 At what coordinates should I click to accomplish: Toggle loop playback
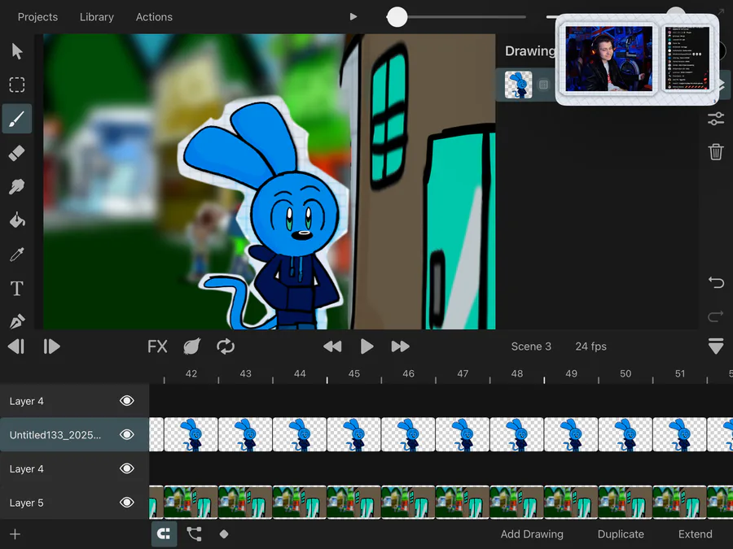pos(226,346)
